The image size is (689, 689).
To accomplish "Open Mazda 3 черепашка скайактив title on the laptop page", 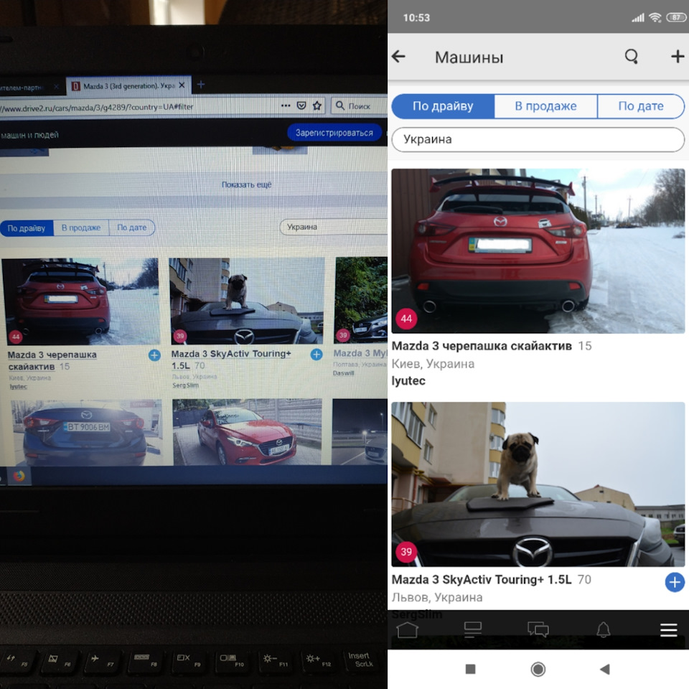I will (52, 360).
